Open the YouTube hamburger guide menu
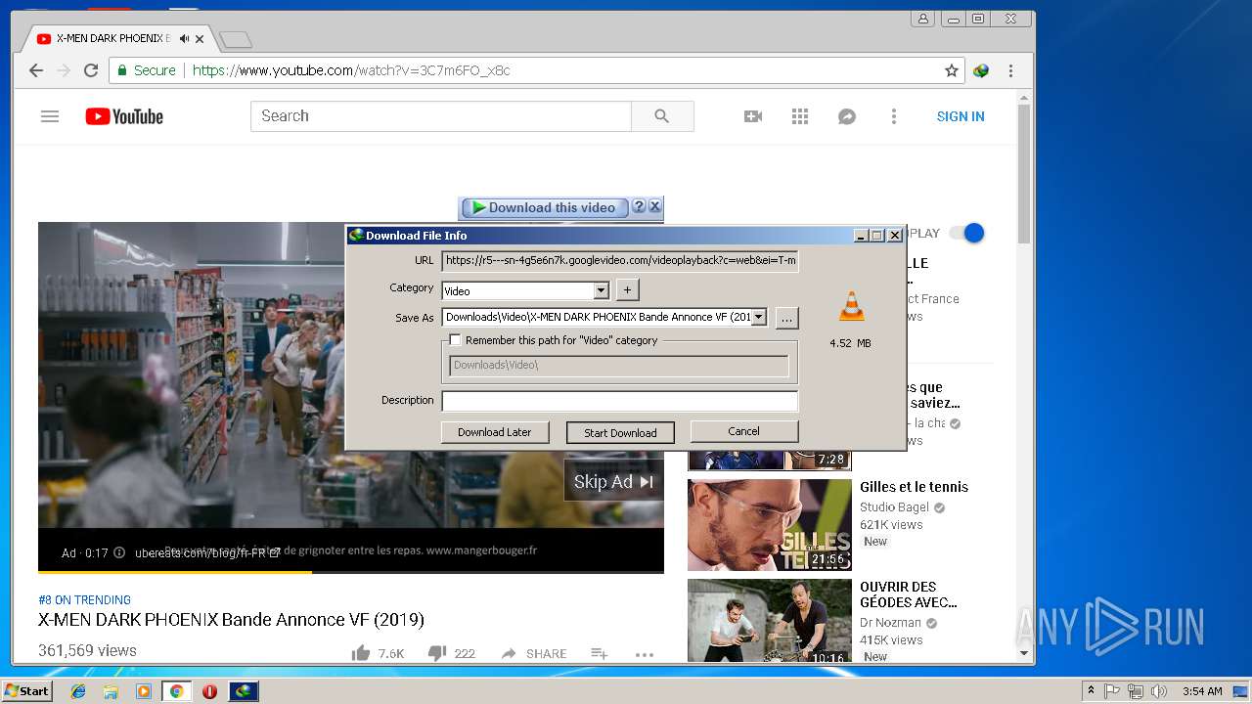This screenshot has width=1252, height=704. click(50, 116)
